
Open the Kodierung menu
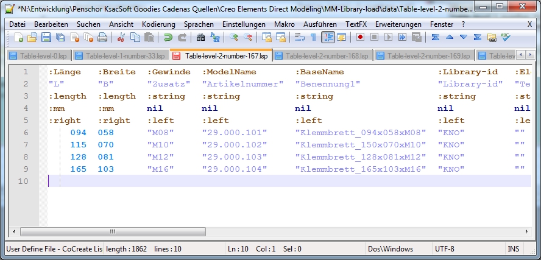158,24
